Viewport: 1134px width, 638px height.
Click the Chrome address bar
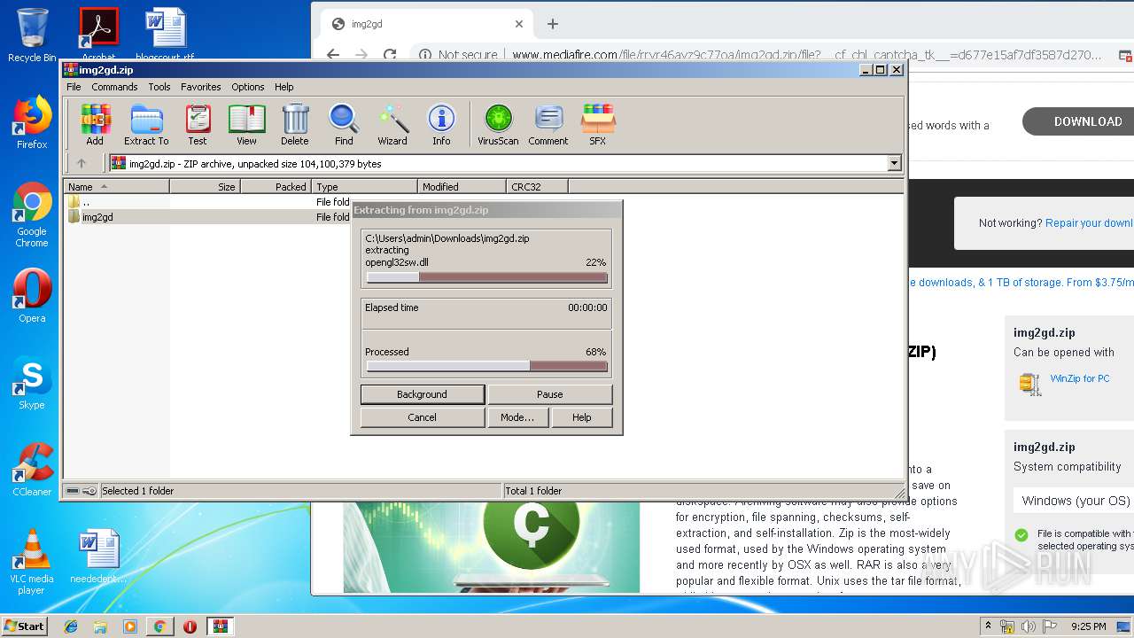click(x=762, y=55)
